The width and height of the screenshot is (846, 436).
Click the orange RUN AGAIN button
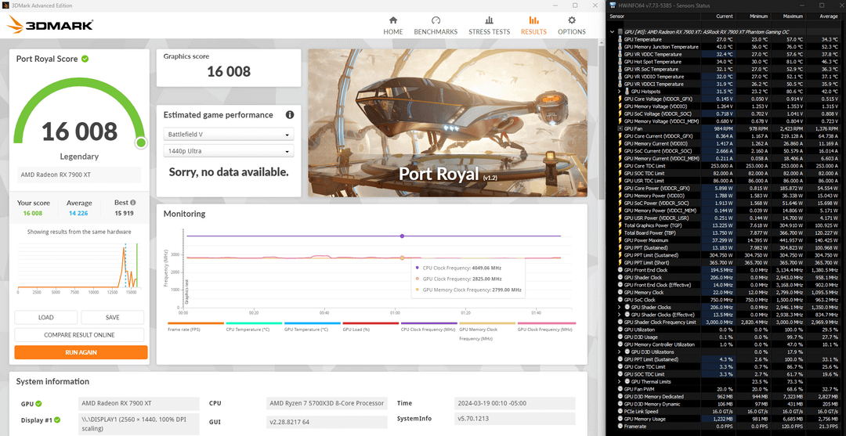(x=81, y=352)
